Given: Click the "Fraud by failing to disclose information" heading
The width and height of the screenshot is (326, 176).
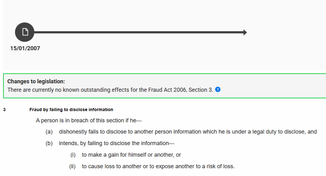Looking at the screenshot, I should 71,110.
